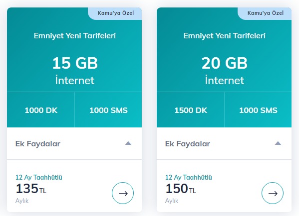Click 12 Ay Taahhütlü label above 135 TL

(39, 177)
